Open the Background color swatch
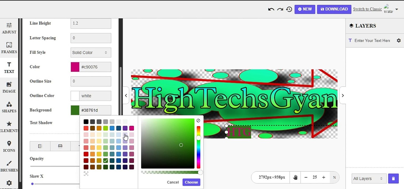Viewport: 404px width, 189px height. tap(75, 110)
